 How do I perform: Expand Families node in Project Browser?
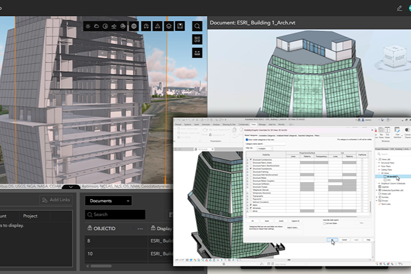tap(377, 197)
